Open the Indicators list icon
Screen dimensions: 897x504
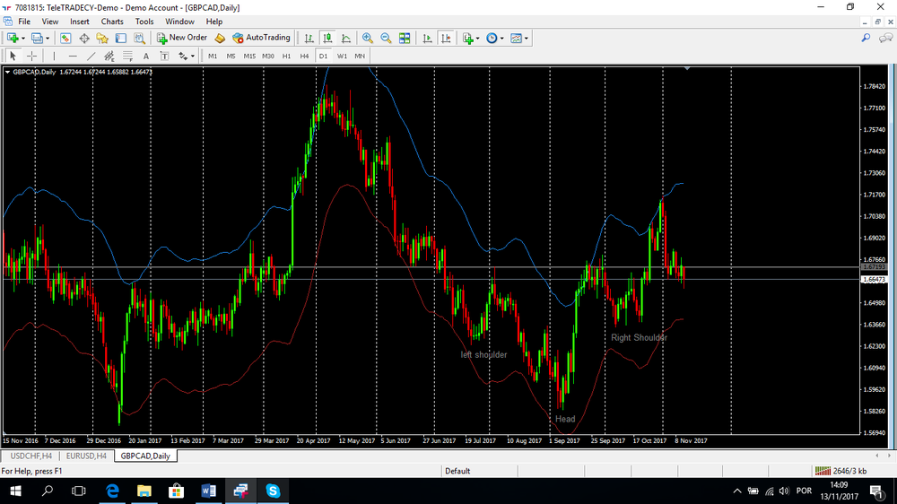click(468, 38)
